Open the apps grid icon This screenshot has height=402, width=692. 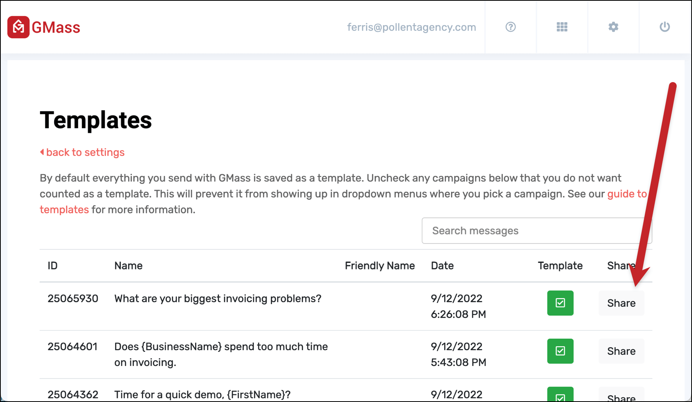[562, 27]
